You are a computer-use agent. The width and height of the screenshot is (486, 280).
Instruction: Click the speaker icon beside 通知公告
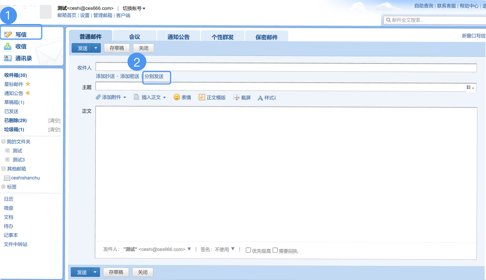28,93
